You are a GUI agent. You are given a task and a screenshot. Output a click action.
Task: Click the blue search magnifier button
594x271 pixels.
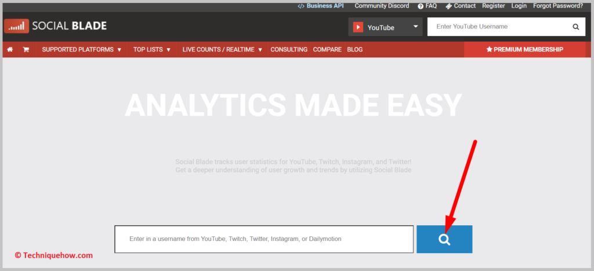tap(444, 239)
